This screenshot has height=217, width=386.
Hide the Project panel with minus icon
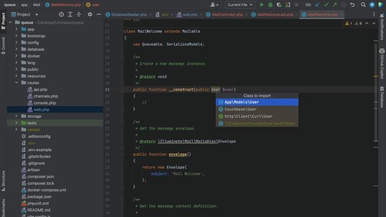coord(98,14)
